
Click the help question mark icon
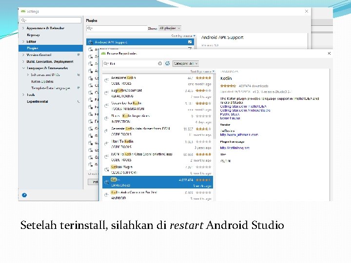click(x=24, y=195)
